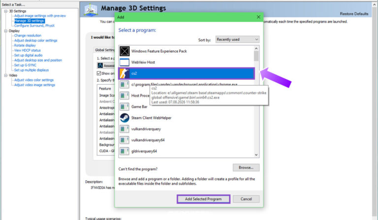The image size is (378, 220).
Task: Click the program list scrollbar thumb
Action: click(x=256, y=56)
